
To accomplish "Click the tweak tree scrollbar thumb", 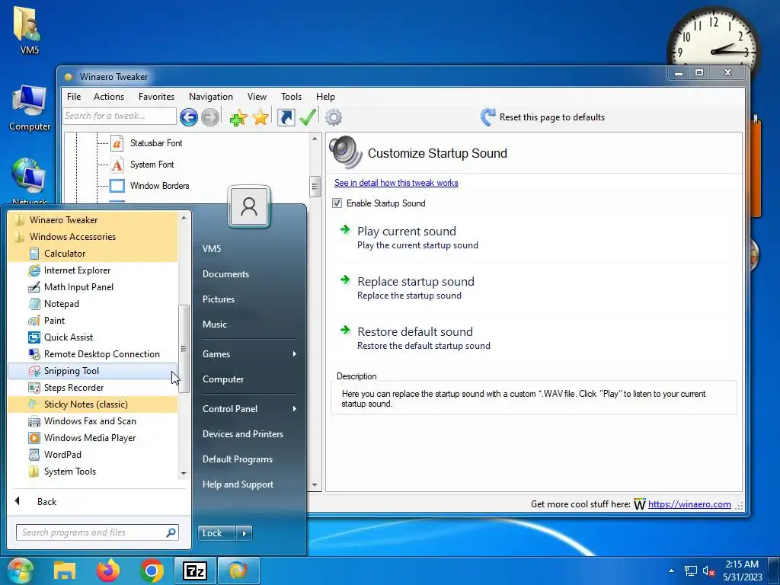I will (315, 187).
